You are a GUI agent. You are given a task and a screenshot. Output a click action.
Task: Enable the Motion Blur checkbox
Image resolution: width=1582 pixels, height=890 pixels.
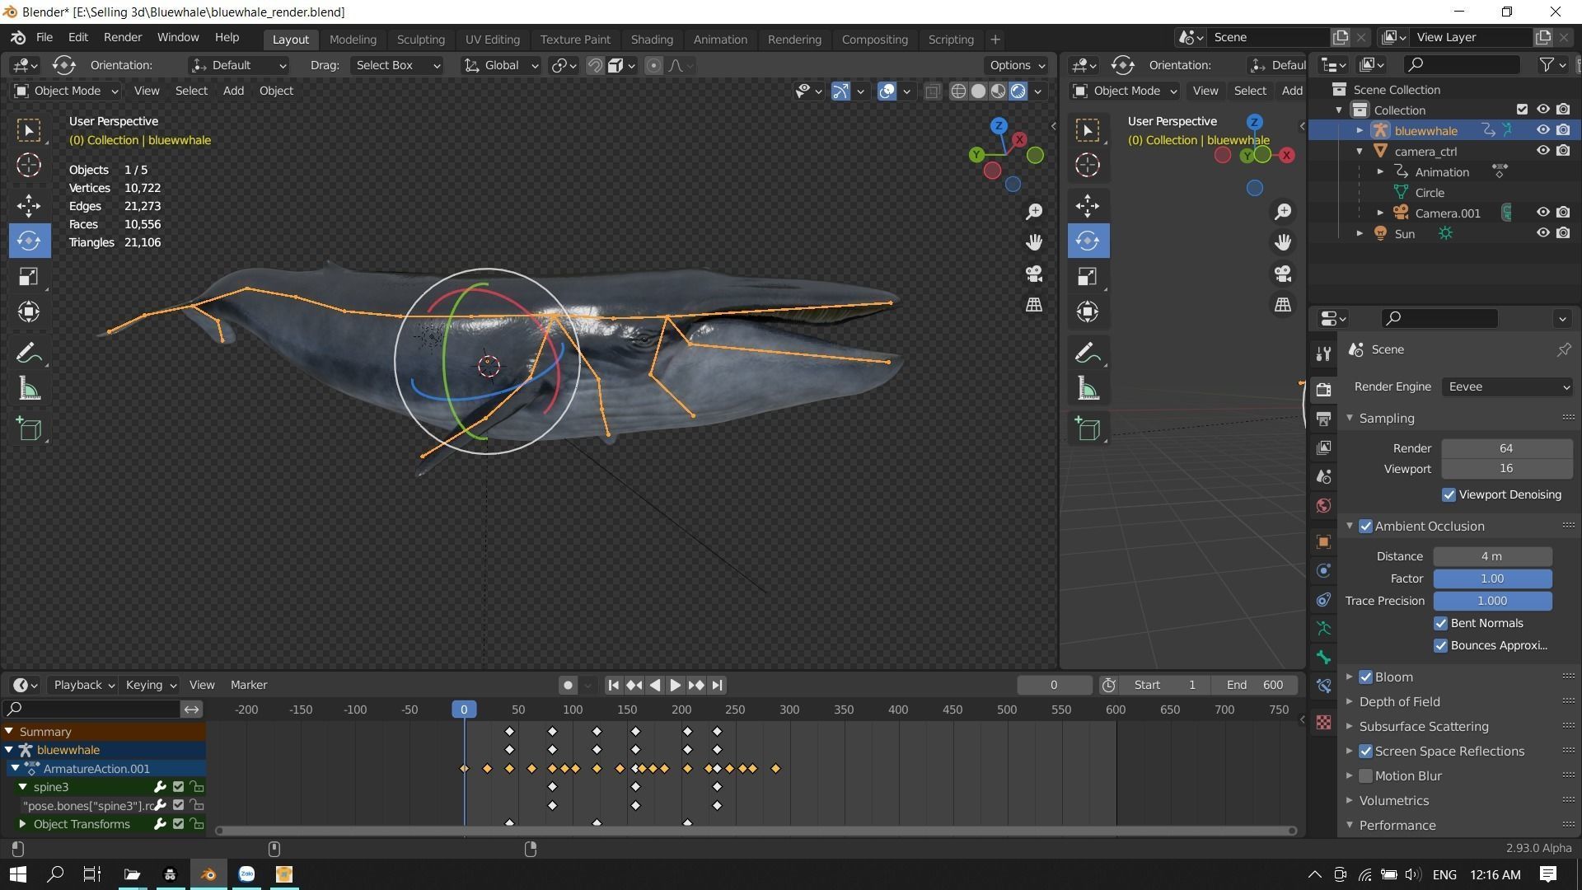click(x=1365, y=776)
